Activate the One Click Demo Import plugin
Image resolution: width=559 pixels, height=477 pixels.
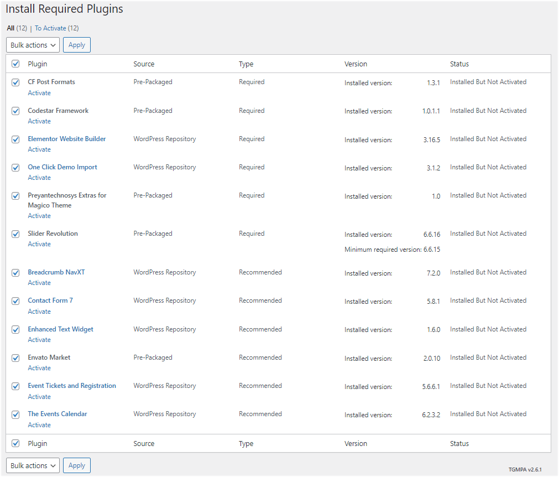(39, 177)
